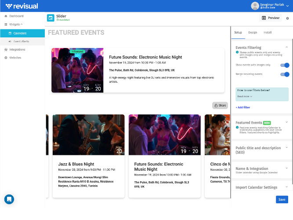Turn off Merge recurring events toggle
This screenshot has width=293, height=220.
pyautogui.click(x=285, y=74)
